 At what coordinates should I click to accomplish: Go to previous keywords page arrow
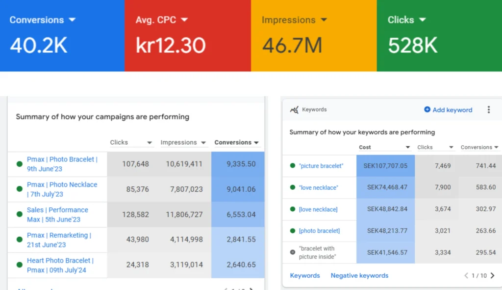point(466,275)
